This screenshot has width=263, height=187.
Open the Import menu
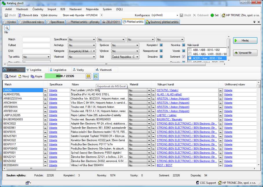tap(52, 9)
